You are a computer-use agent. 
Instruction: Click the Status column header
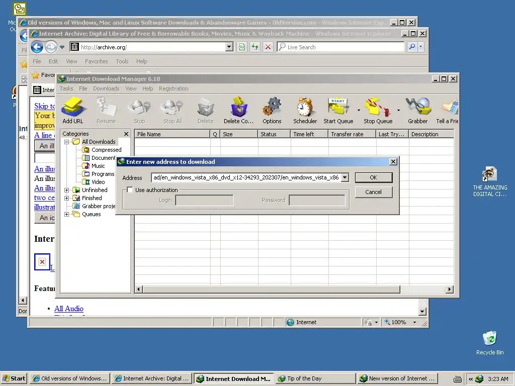coord(274,134)
